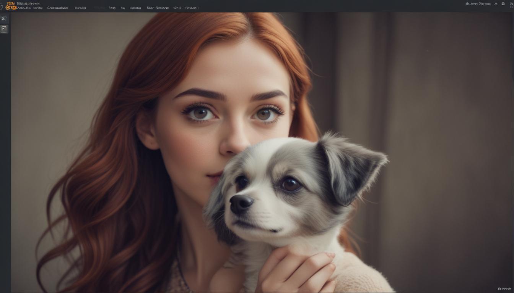Select the top tool in the left sidebar

[4, 19]
